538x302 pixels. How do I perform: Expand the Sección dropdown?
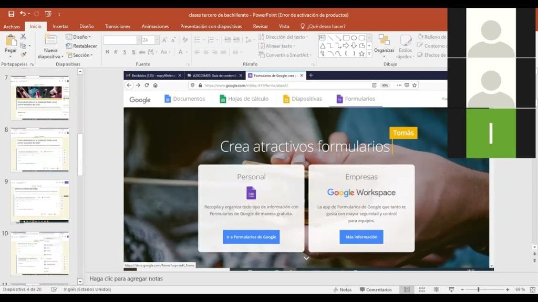(x=81, y=55)
